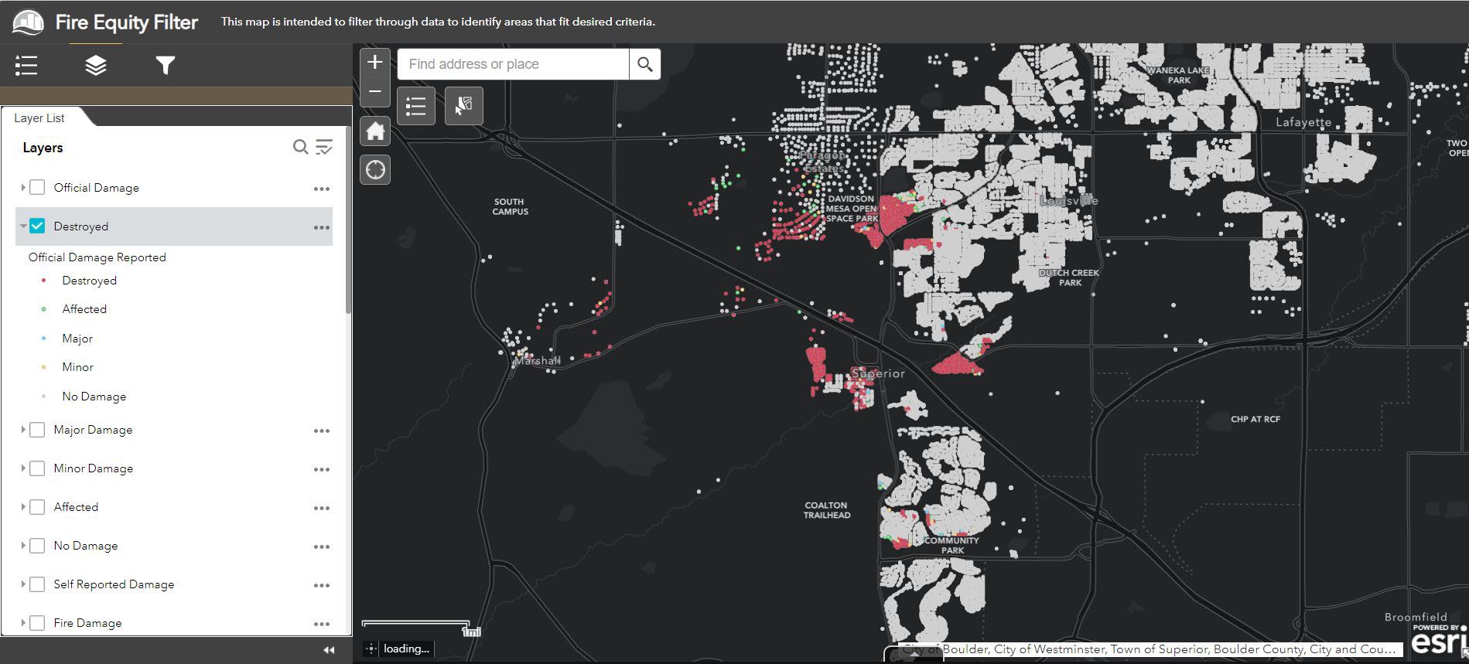Click the Legend list icon in header
The height and width of the screenshot is (664, 1469).
pyautogui.click(x=26, y=66)
